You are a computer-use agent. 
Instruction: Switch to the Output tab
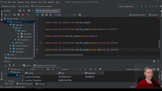click(x=27, y=65)
